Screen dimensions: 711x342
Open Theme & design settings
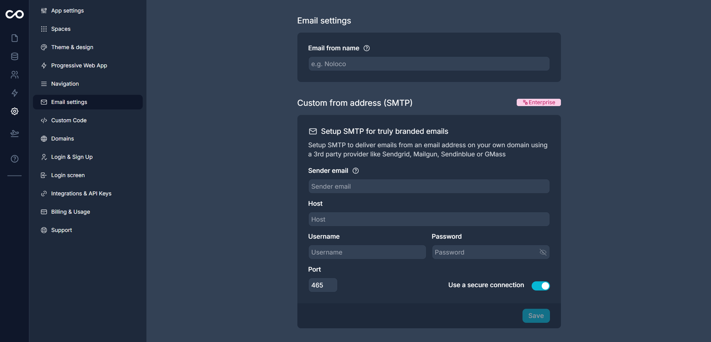[x=72, y=47]
